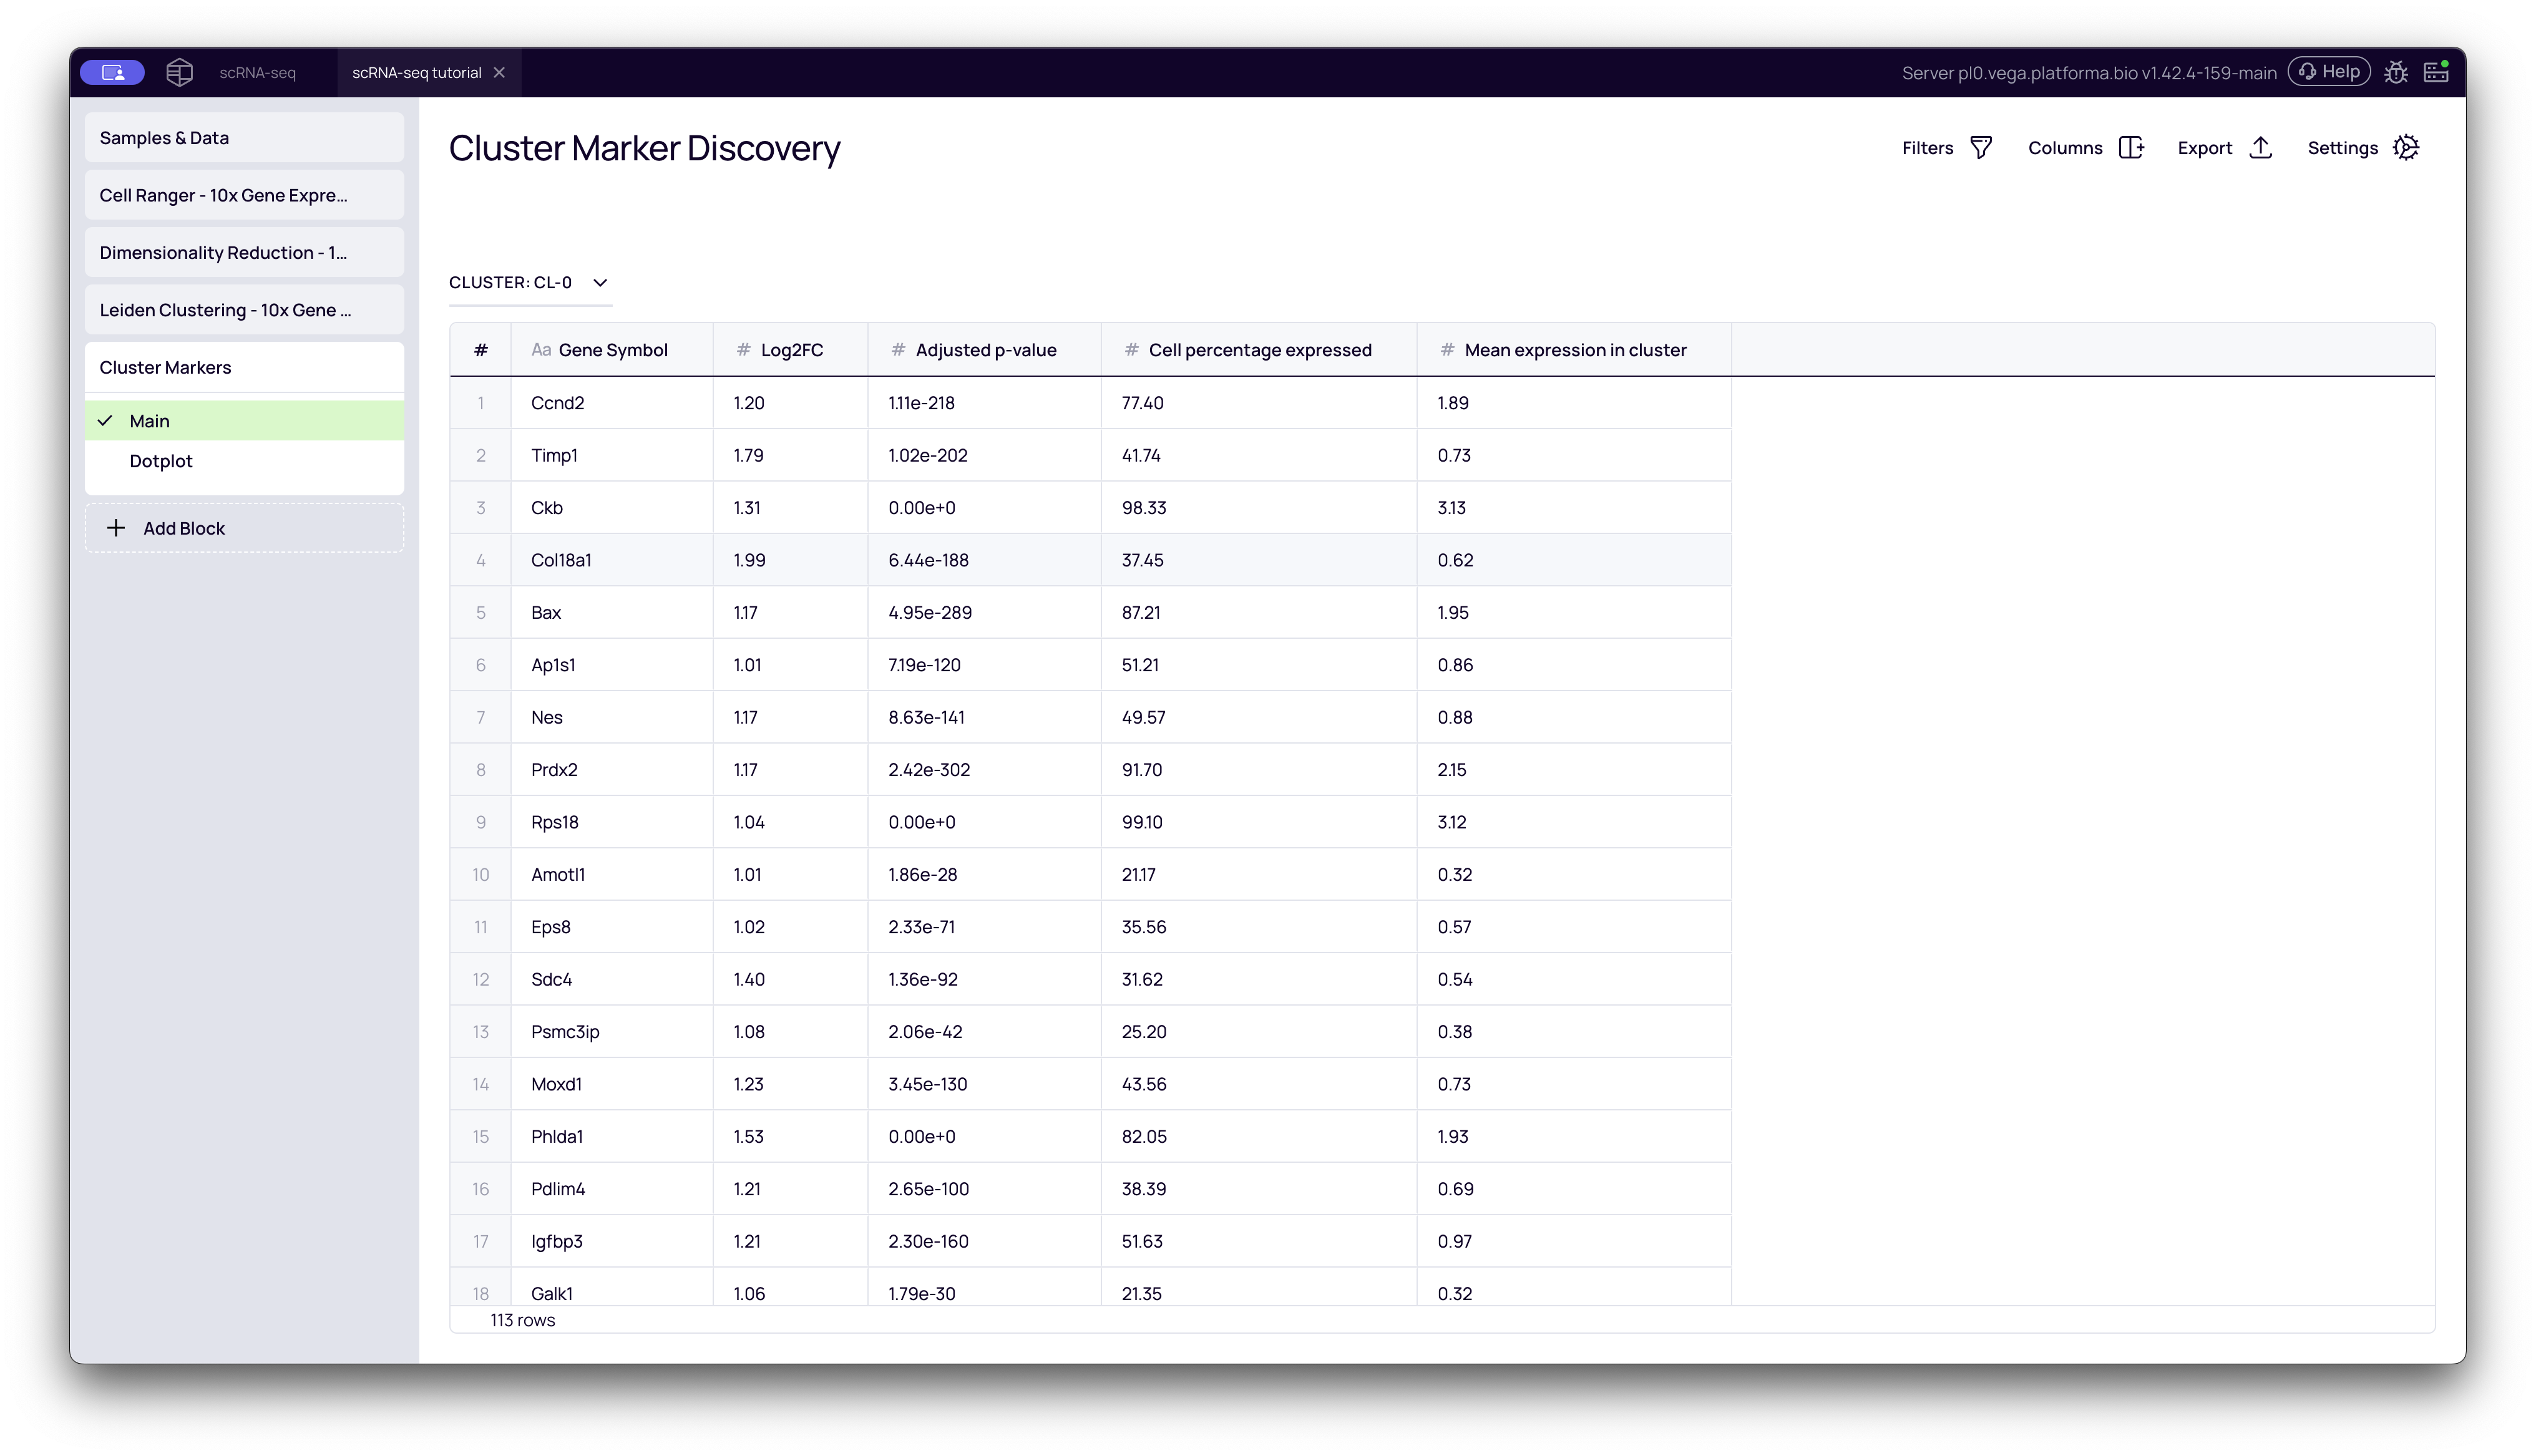
Task: Click the Help button
Action: [x=2329, y=71]
